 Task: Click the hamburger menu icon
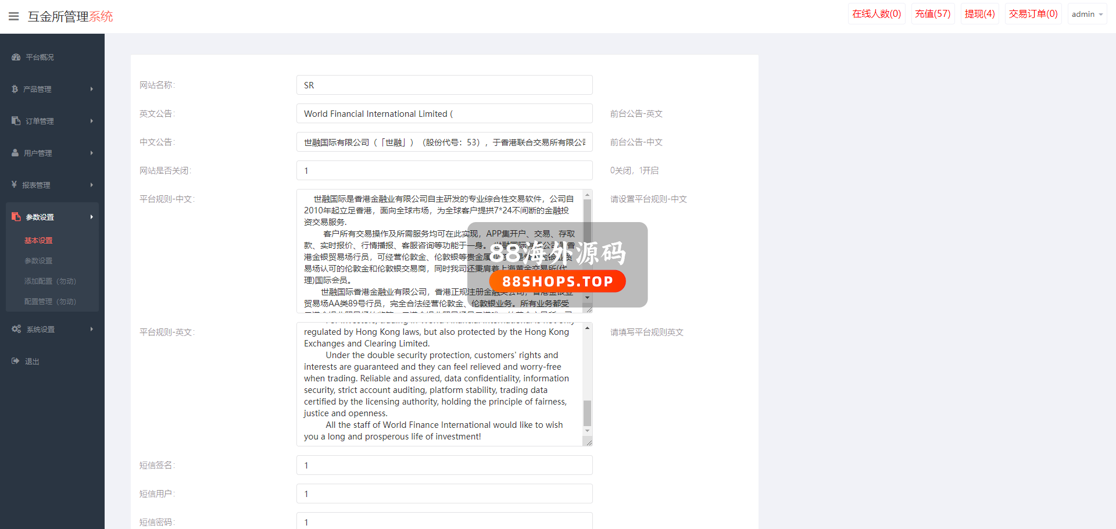14,16
